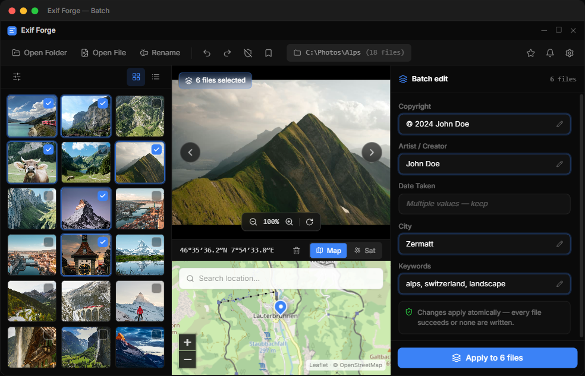Delete GPS coordinates with trash icon
This screenshot has height=376, width=585.
coord(296,251)
